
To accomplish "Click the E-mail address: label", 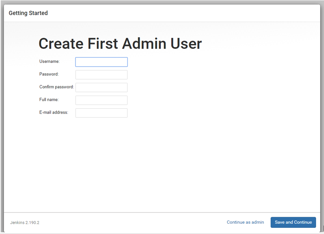I will (54, 113).
